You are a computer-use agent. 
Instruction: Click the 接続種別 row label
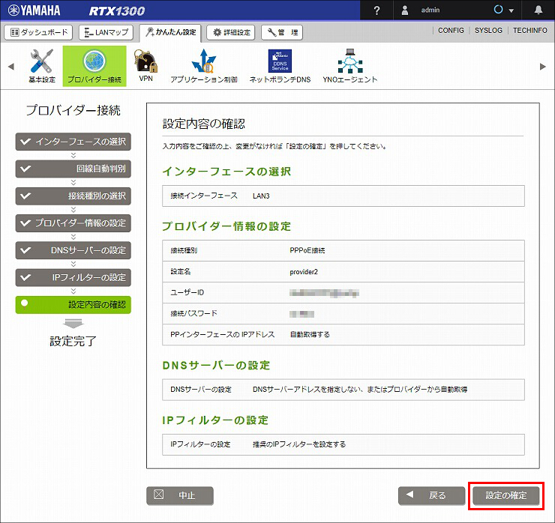tap(184, 250)
